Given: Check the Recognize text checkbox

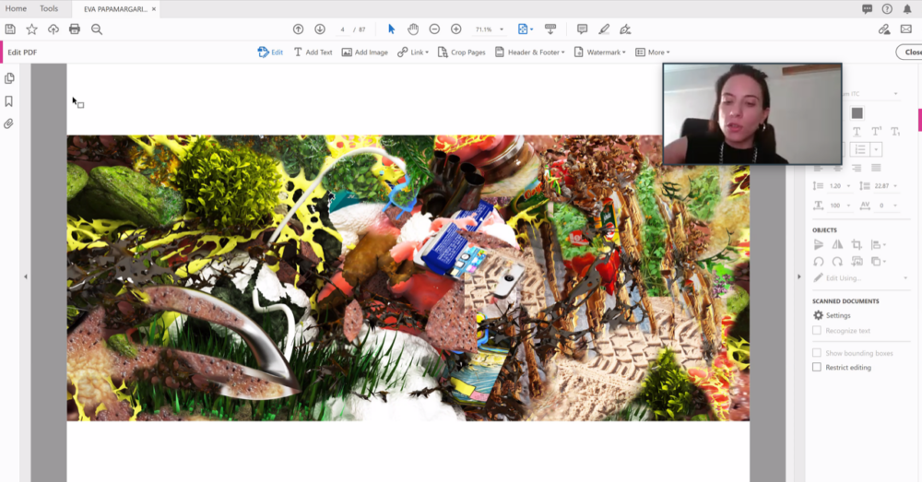Looking at the screenshot, I should pos(817,331).
